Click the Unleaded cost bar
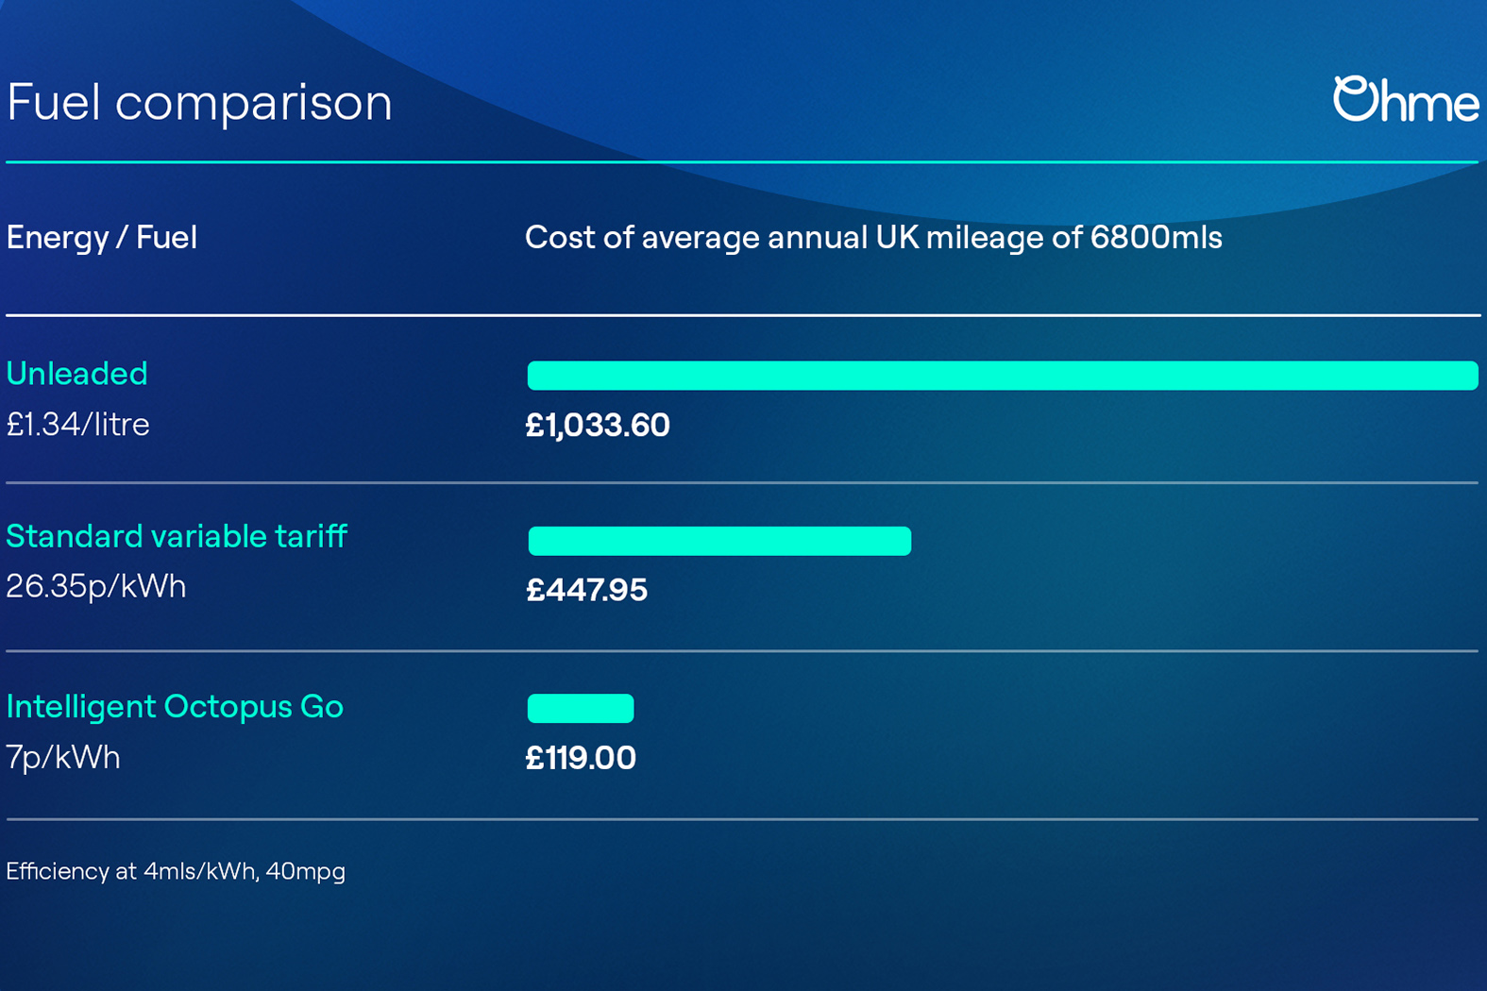 click(x=1002, y=376)
